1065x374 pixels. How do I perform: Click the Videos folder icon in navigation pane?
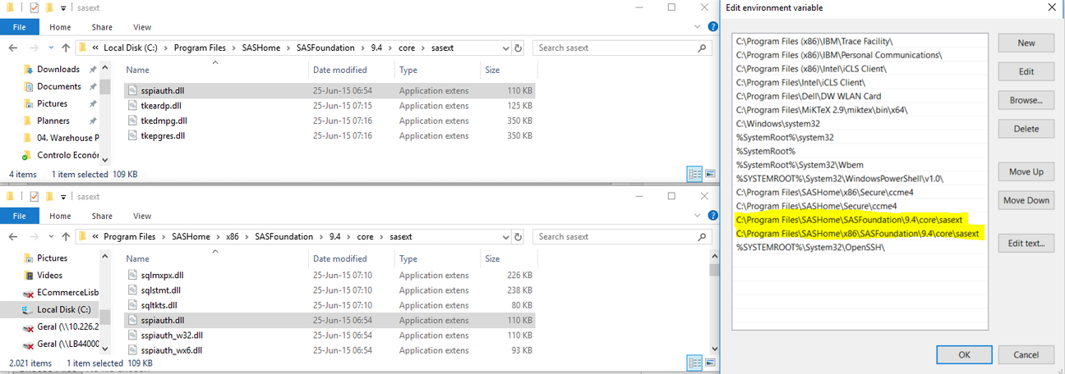pyautogui.click(x=27, y=275)
